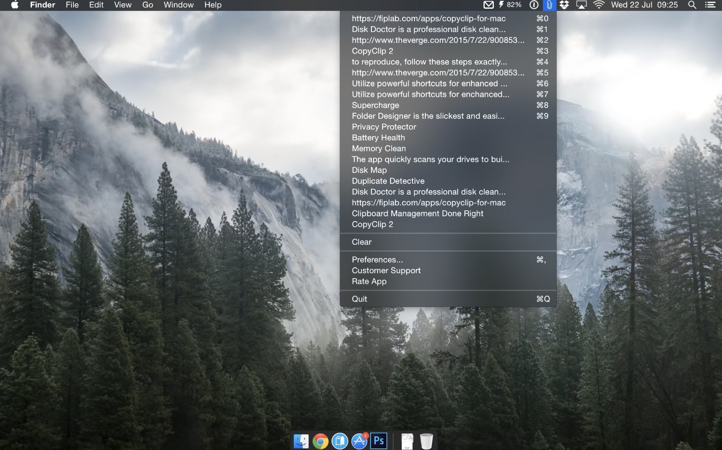The image size is (722, 450).
Task: Choose Clear to empty clipboard history
Action: pos(362,242)
